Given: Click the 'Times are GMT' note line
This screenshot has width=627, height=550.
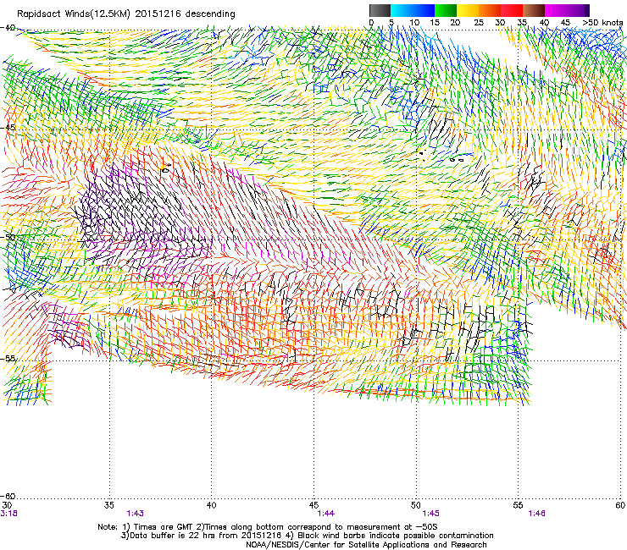Looking at the screenshot, I should pyautogui.click(x=268, y=527).
